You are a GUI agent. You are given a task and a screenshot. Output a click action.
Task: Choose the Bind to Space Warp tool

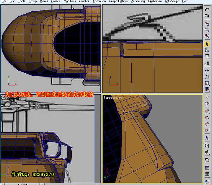207,36
